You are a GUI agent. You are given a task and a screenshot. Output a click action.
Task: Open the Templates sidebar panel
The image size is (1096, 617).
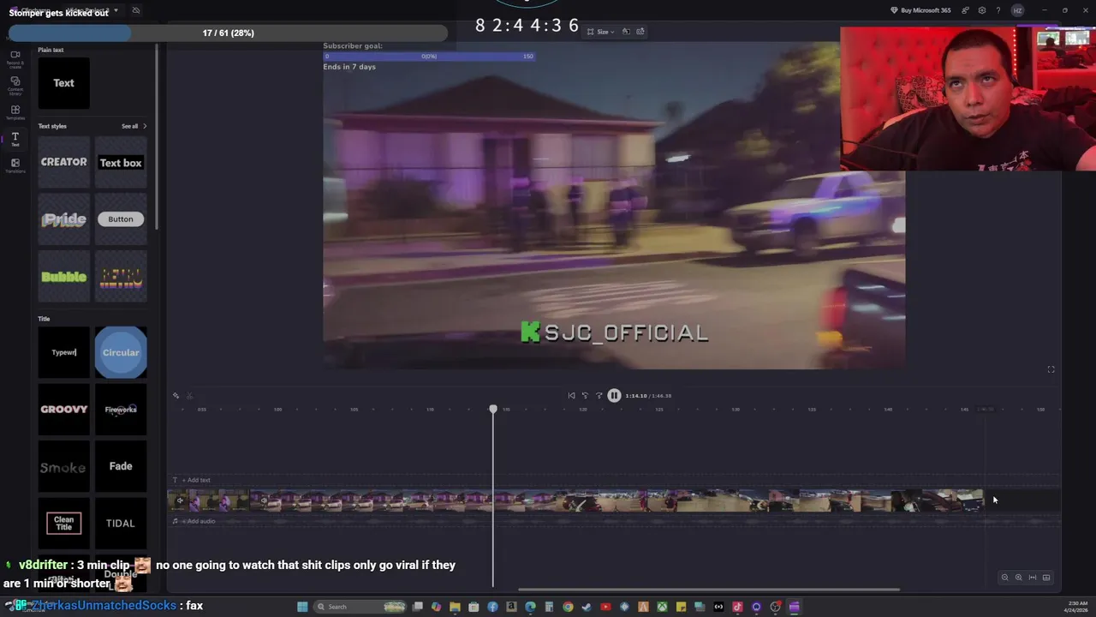(15, 112)
